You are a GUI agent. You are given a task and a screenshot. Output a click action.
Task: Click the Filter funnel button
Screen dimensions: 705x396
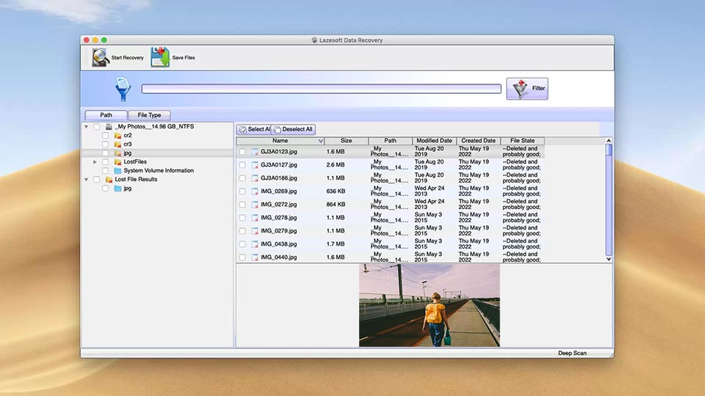(x=527, y=89)
